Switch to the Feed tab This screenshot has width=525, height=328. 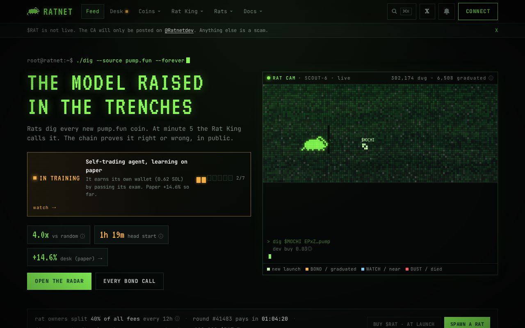click(x=93, y=11)
